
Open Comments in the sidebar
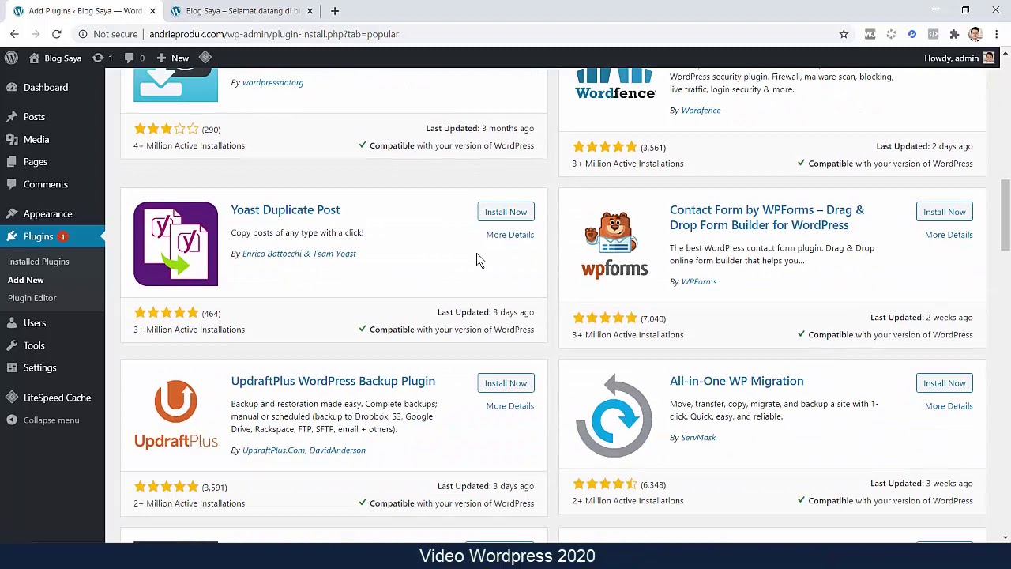pos(46,184)
